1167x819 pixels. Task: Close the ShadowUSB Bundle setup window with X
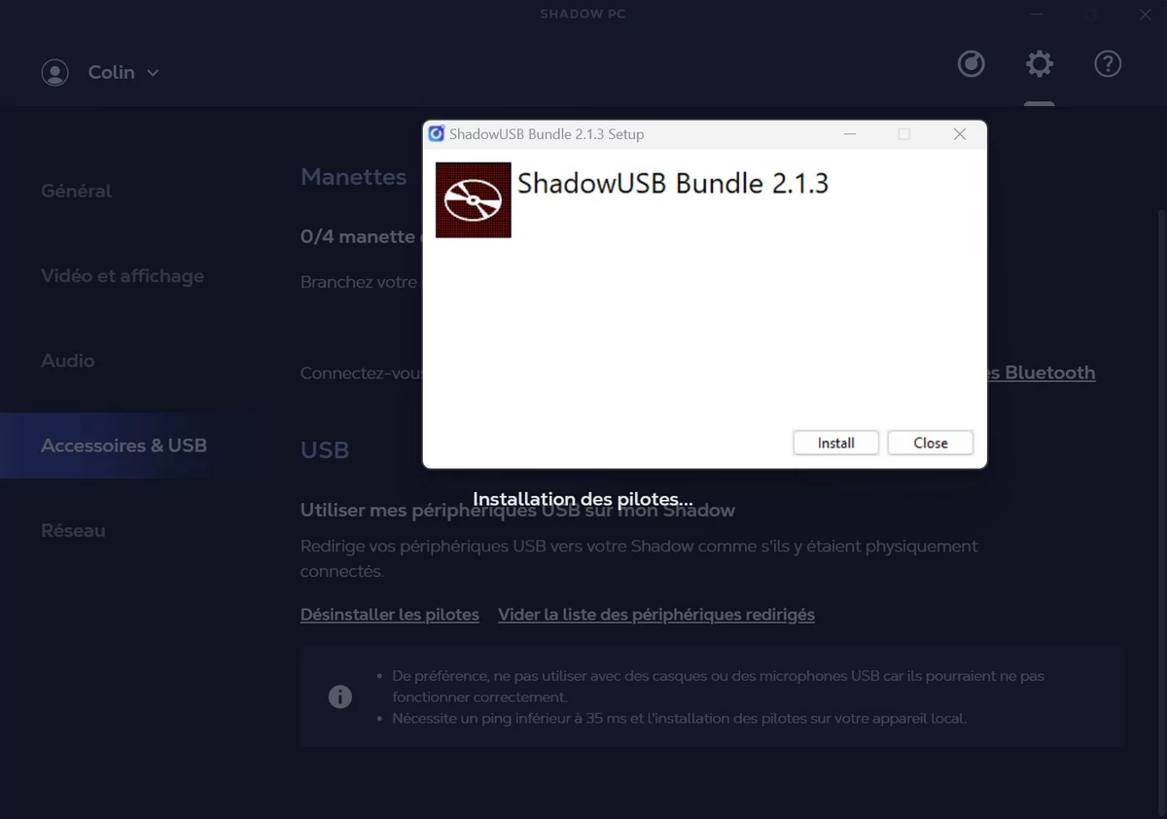(960, 134)
